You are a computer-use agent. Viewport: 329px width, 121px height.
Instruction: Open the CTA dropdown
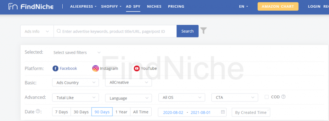[235, 97]
